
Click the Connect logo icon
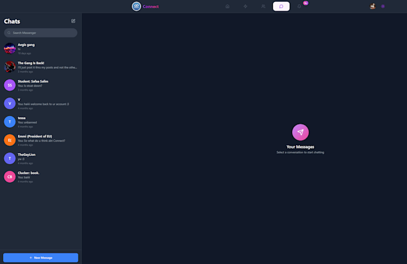(136, 6)
